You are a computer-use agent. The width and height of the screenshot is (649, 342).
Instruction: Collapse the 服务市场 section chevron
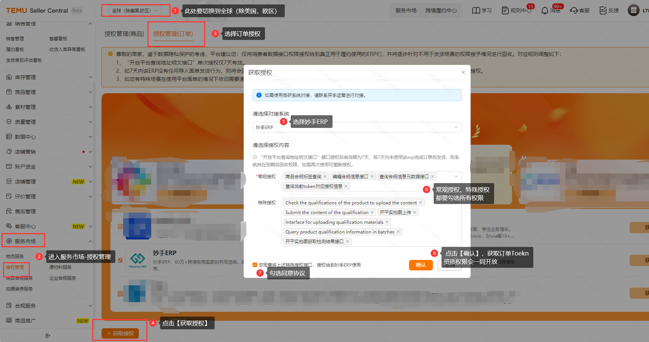point(90,241)
